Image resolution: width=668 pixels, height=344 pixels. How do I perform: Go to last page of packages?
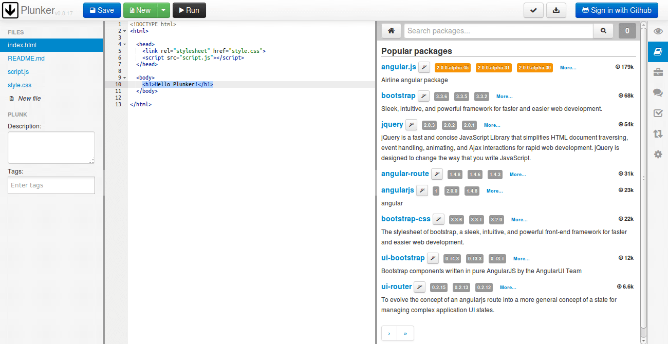pos(405,334)
